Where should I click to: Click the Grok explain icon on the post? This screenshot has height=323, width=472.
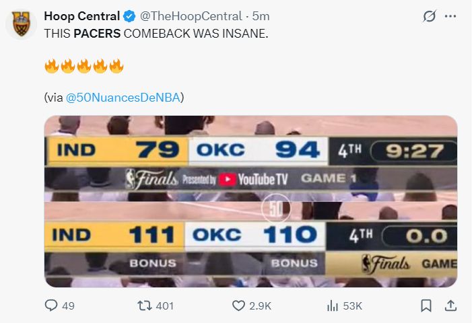429,16
